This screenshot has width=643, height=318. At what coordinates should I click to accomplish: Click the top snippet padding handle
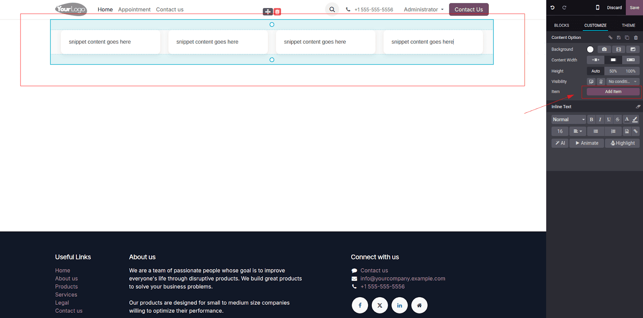pyautogui.click(x=272, y=24)
